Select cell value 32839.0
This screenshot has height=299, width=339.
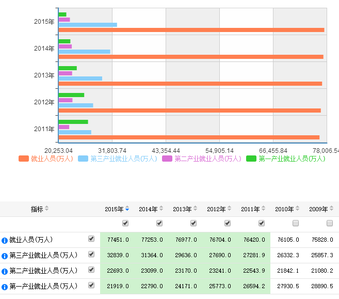point(118,255)
